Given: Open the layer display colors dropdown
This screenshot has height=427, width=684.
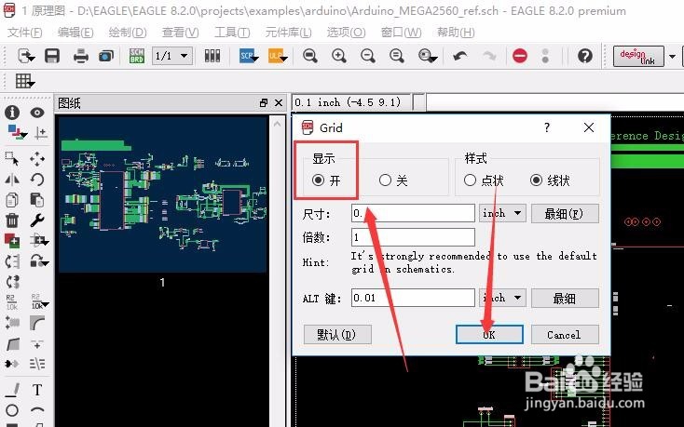Looking at the screenshot, I should pos(17,132).
